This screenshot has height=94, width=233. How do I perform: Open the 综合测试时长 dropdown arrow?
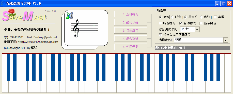(x=197, y=29)
